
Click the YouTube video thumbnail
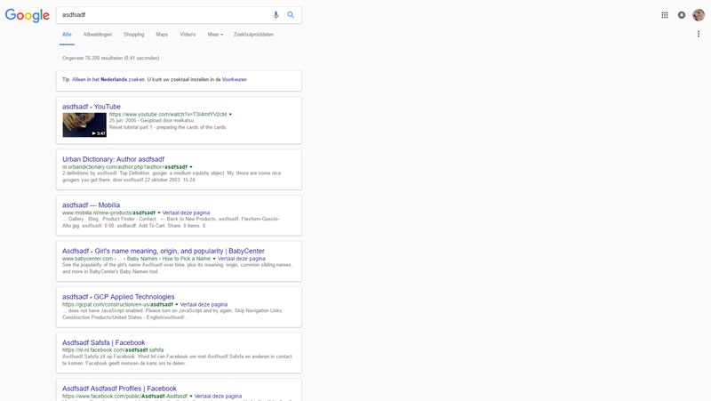[84, 124]
